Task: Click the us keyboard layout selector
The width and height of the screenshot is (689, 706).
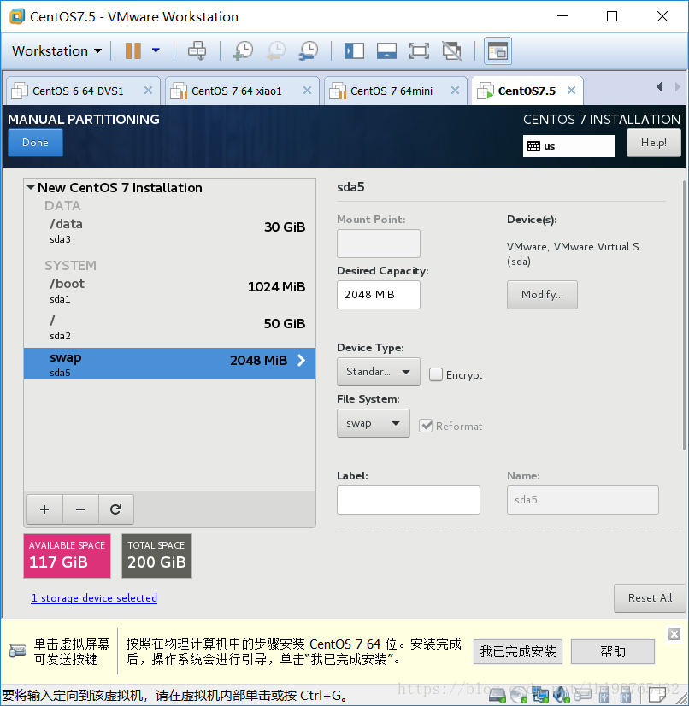Action: point(568,146)
